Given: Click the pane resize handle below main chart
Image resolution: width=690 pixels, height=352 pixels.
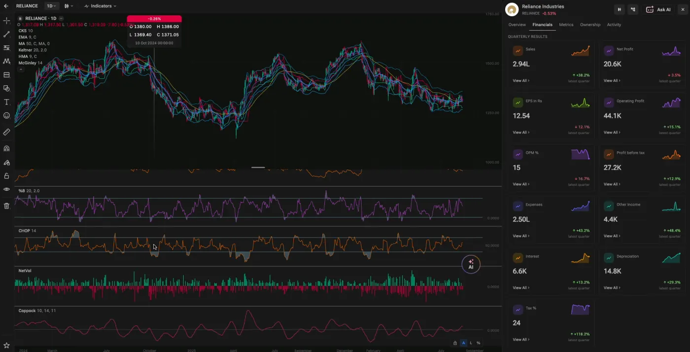Looking at the screenshot, I should 258,168.
